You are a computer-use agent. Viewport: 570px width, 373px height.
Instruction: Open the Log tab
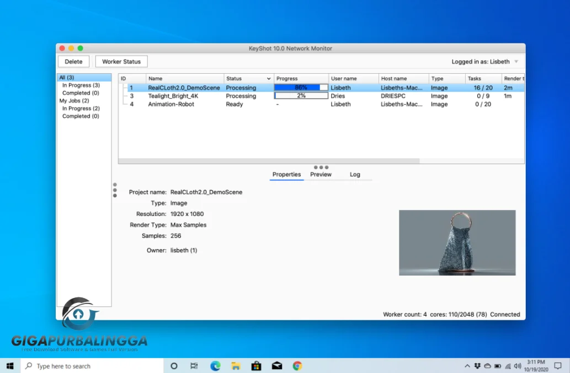coord(355,175)
